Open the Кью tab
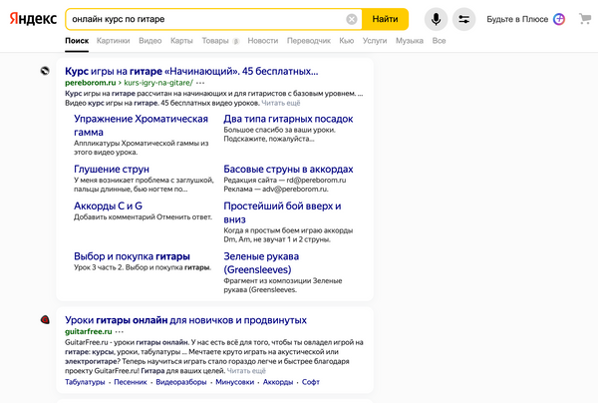Viewport: 598px width, 403px height. pyautogui.click(x=346, y=41)
